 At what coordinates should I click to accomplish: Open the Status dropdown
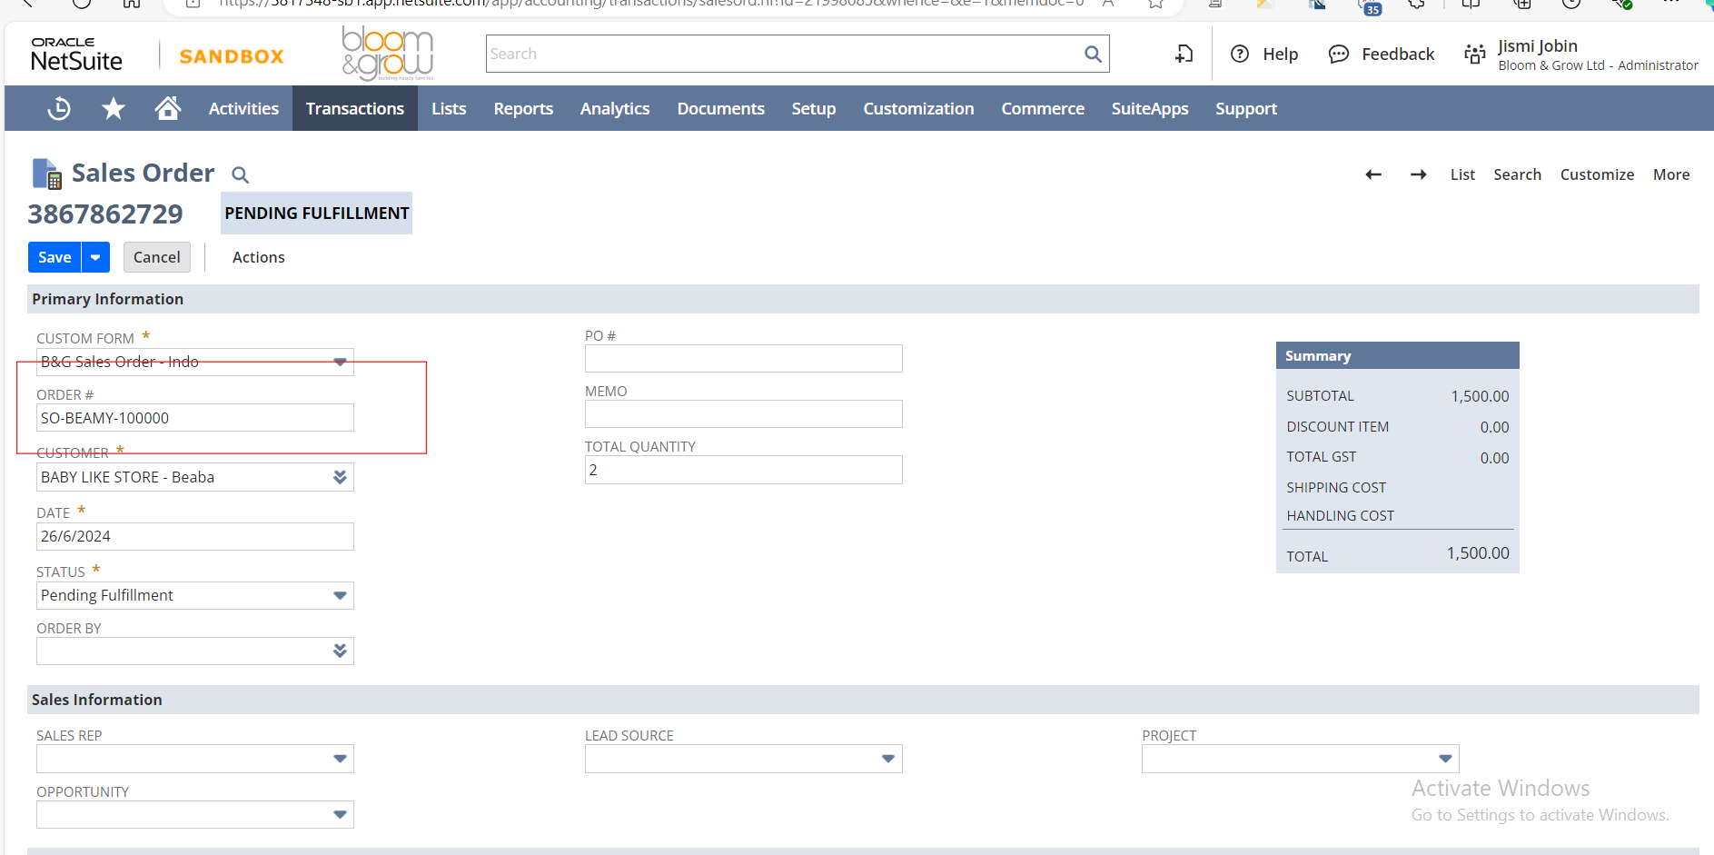pyautogui.click(x=340, y=595)
